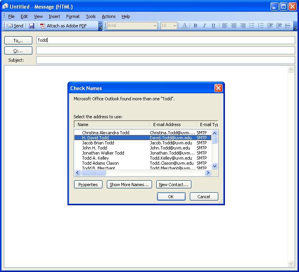Click the To... address book button
The height and width of the screenshot is (272, 299).
pyautogui.click(x=18, y=41)
